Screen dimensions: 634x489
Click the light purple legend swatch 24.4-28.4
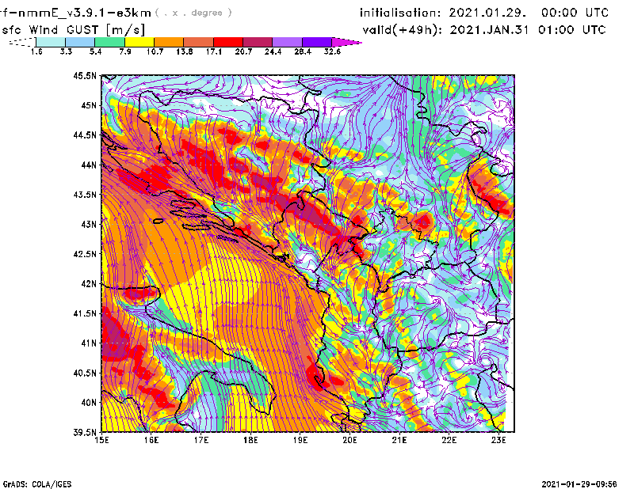coord(288,42)
